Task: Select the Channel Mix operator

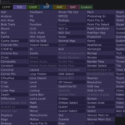Action: [14, 45]
